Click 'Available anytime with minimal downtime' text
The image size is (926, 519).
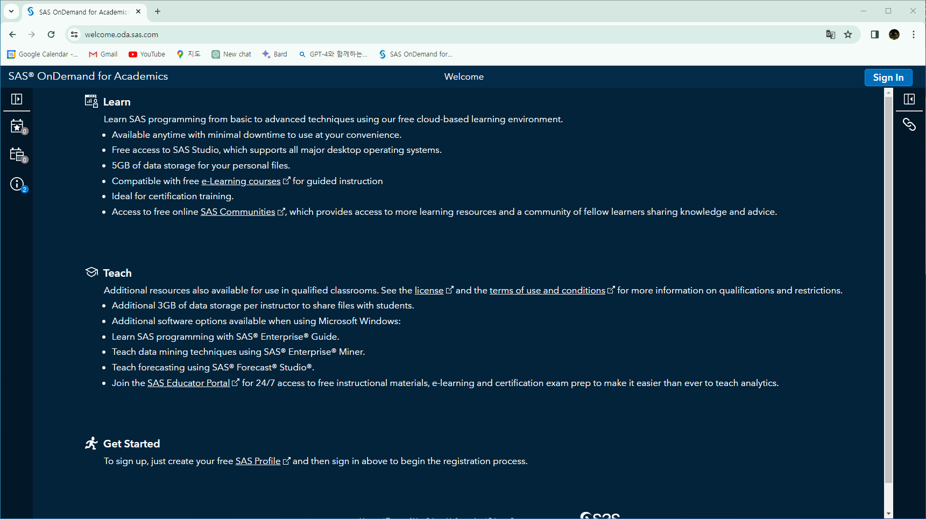pyautogui.click(x=257, y=135)
